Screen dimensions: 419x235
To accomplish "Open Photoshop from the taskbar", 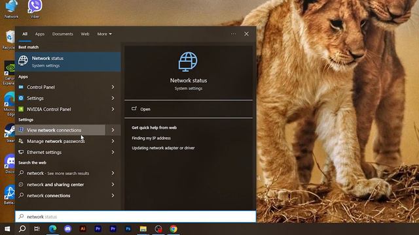I will (x=128, y=229).
